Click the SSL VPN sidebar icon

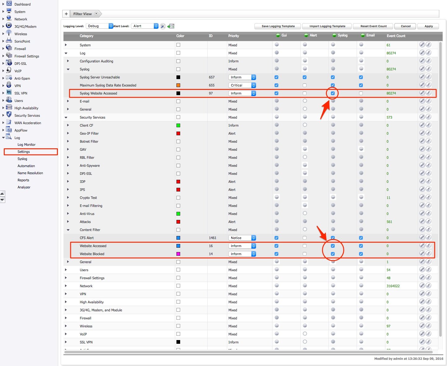point(9,92)
